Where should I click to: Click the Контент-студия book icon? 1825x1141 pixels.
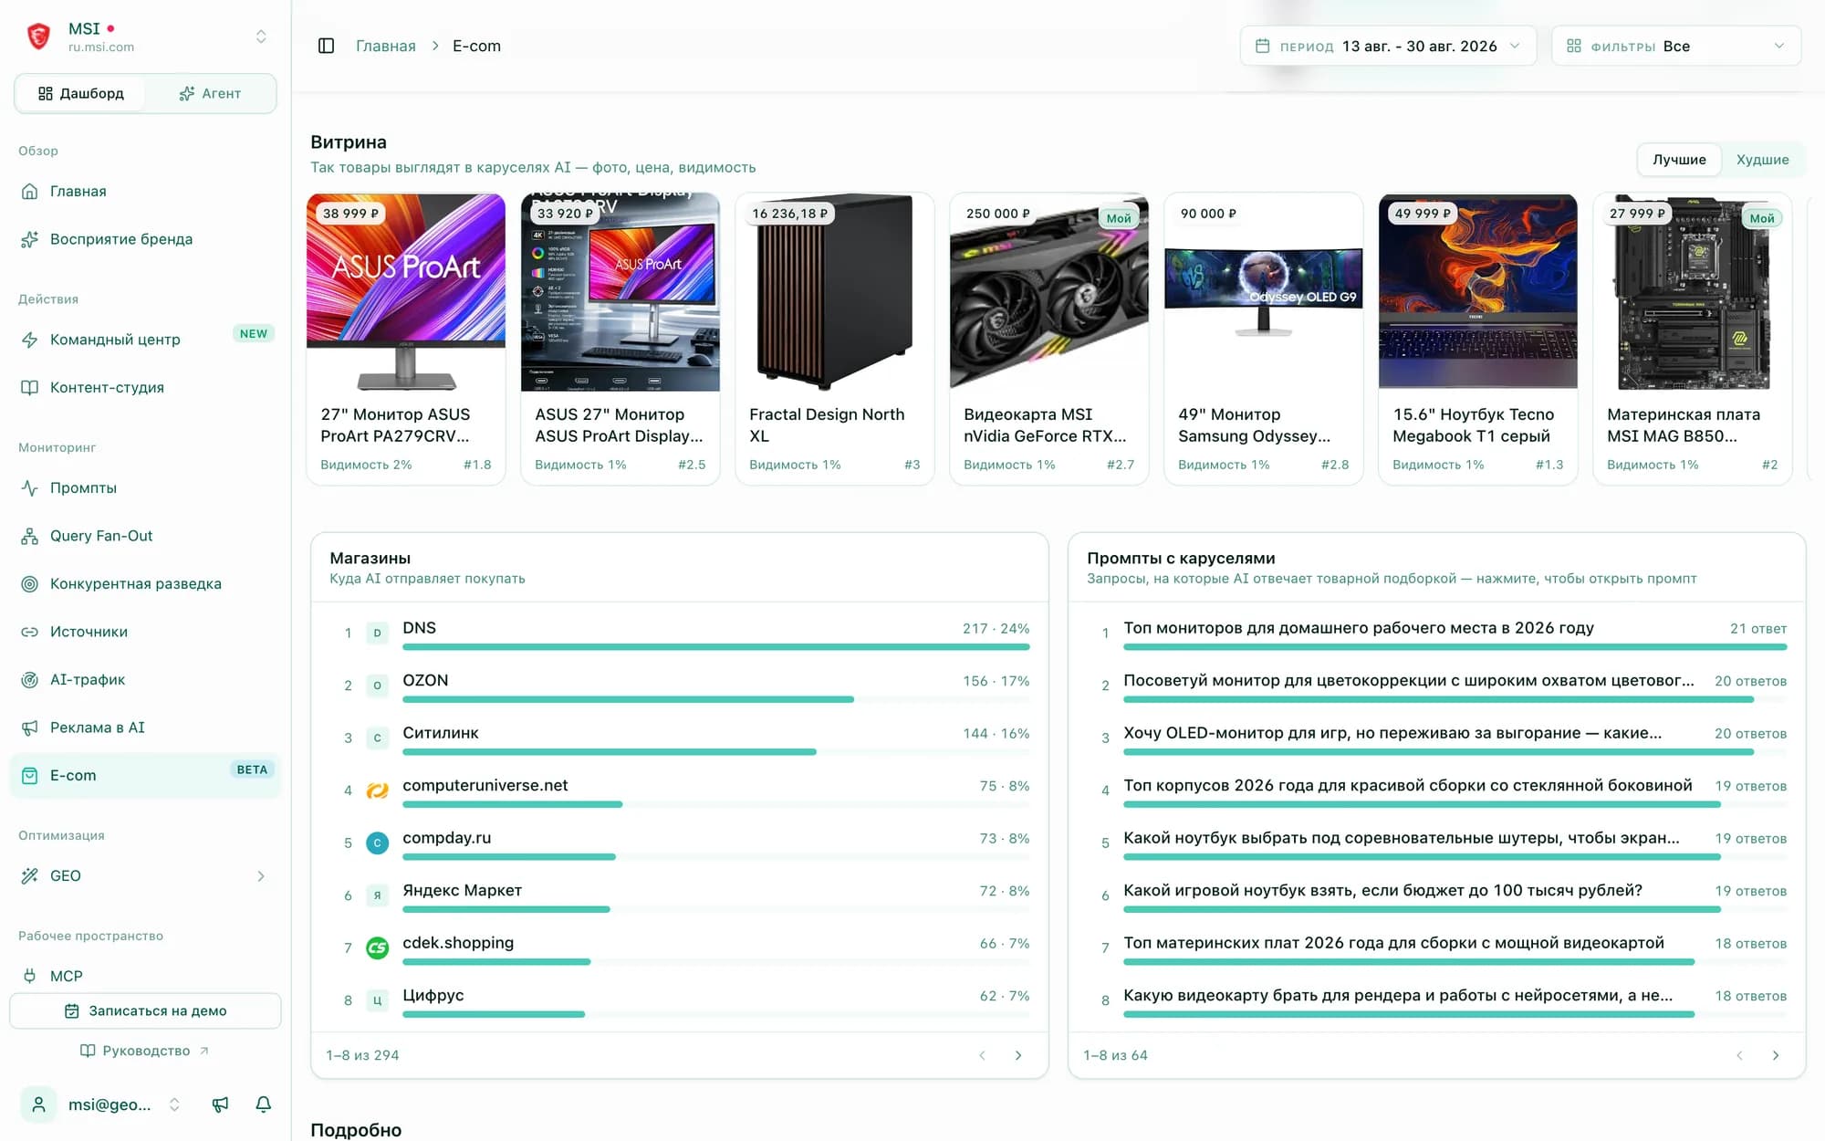coord(30,388)
